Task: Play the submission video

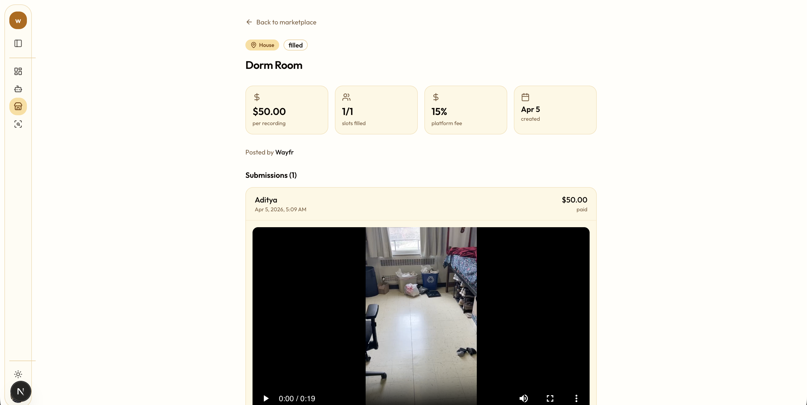Action: pyautogui.click(x=266, y=398)
